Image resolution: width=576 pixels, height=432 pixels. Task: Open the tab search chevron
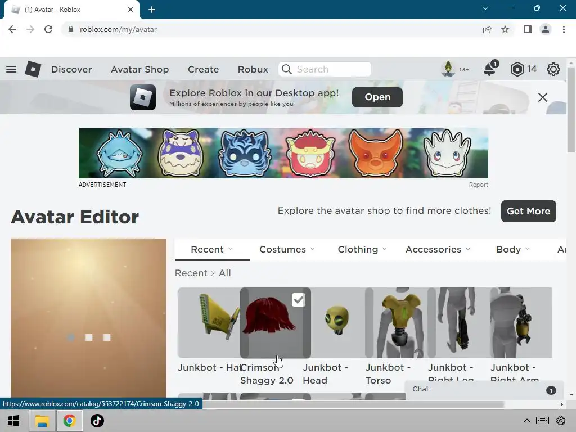[485, 8]
